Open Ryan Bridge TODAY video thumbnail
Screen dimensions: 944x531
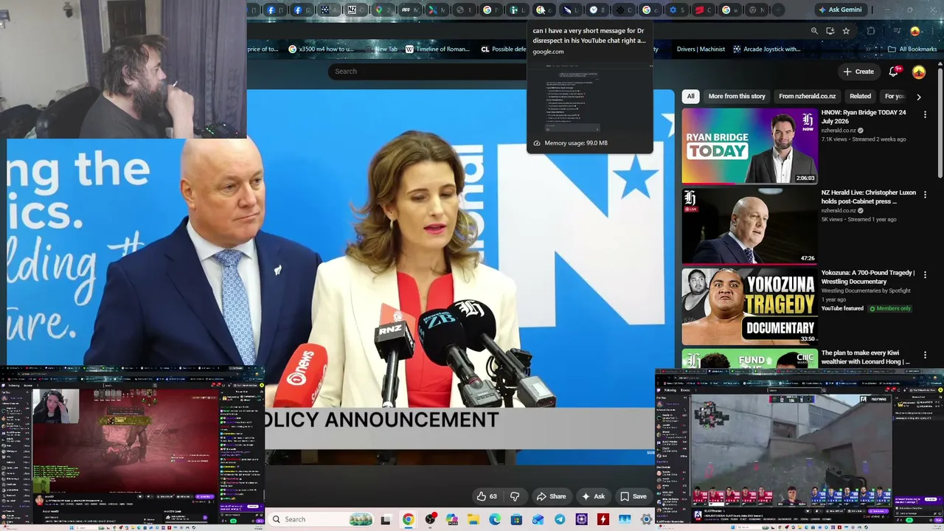click(x=749, y=145)
